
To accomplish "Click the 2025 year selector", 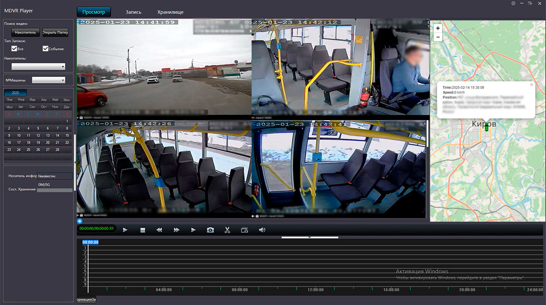I will point(15,92).
